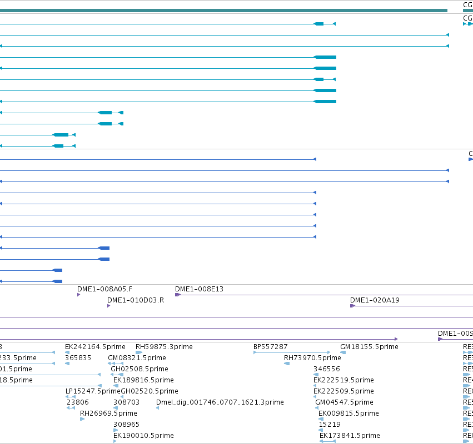
Task: Click the EK009815.5prime label
Action: pos(348,413)
